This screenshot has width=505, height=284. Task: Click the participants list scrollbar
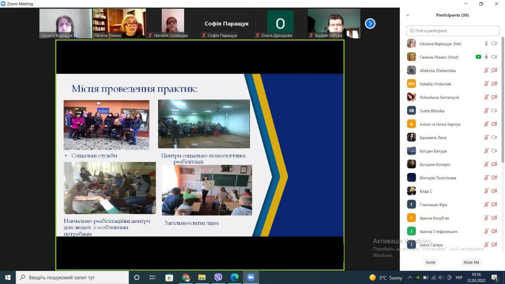tap(503, 100)
